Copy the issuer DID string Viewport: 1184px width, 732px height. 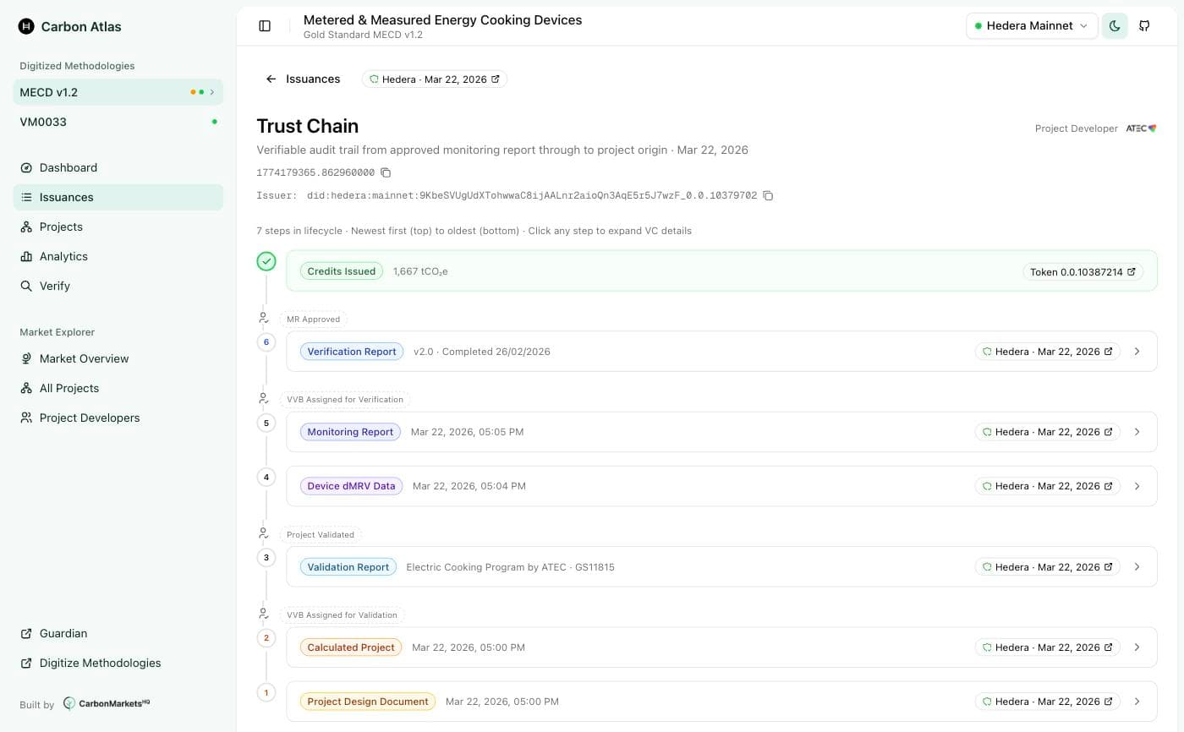point(768,195)
